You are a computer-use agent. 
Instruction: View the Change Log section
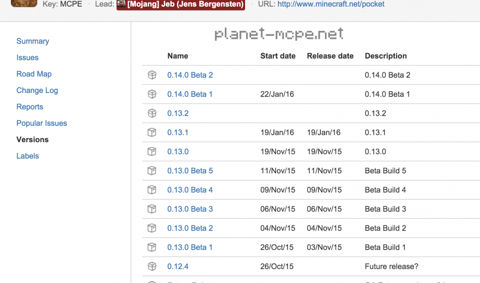[37, 90]
